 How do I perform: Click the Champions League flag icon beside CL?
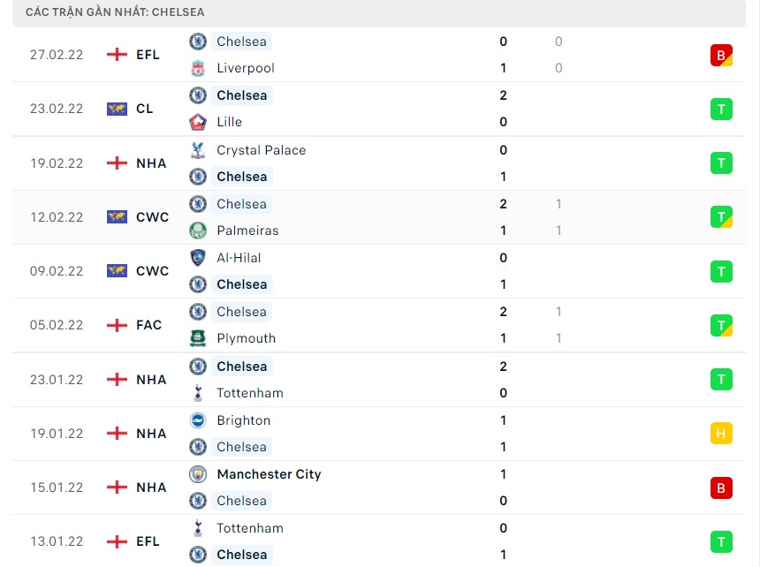117,109
